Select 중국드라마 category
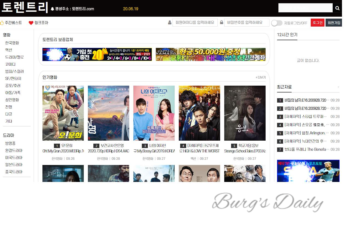The image size is (348, 226). pyautogui.click(x=14, y=172)
